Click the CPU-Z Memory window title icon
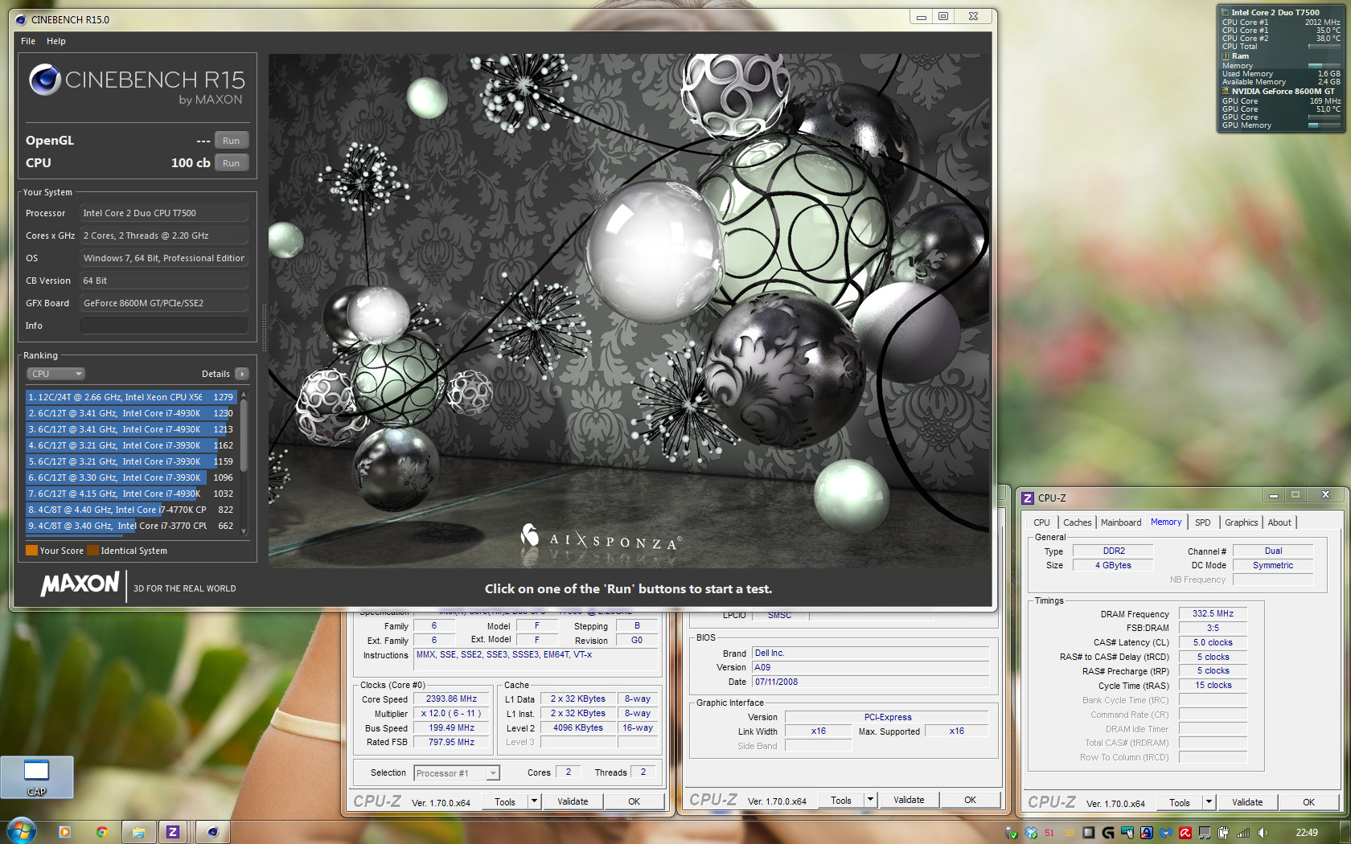This screenshot has height=844, width=1351. [1027, 498]
